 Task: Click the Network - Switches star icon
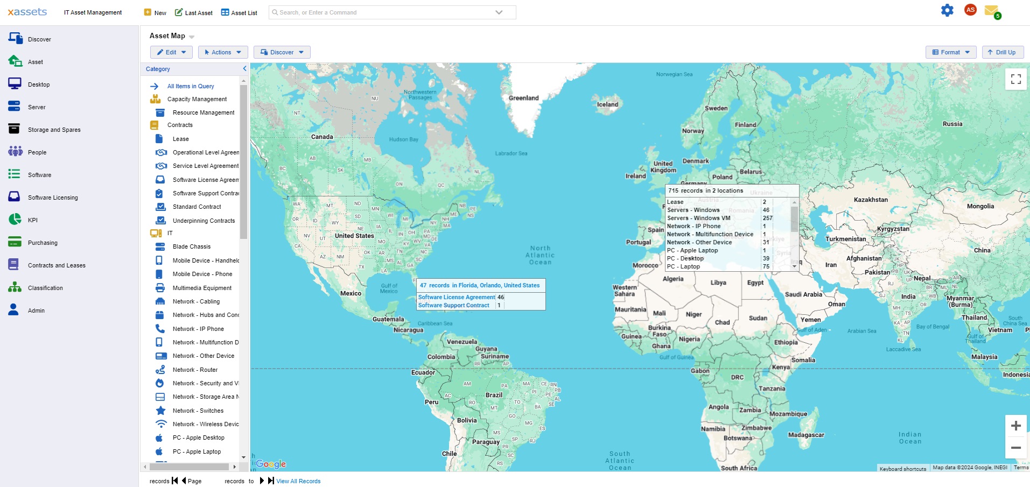(160, 411)
